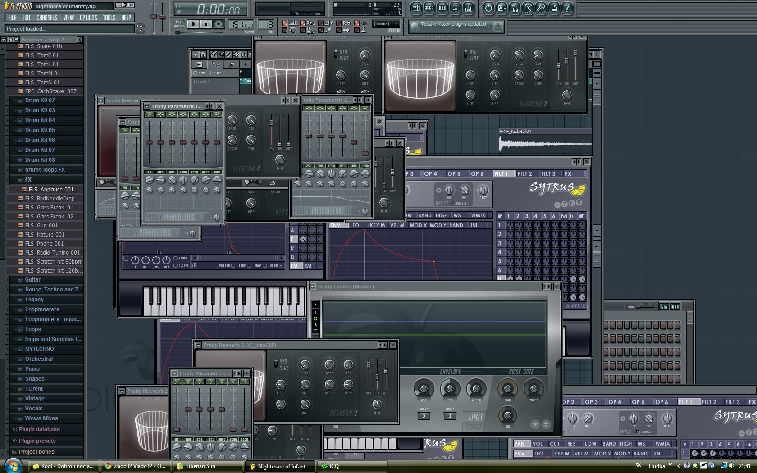Select the slip tool in playlist toolbar
This screenshot has width=757, height=473.
coord(244,55)
